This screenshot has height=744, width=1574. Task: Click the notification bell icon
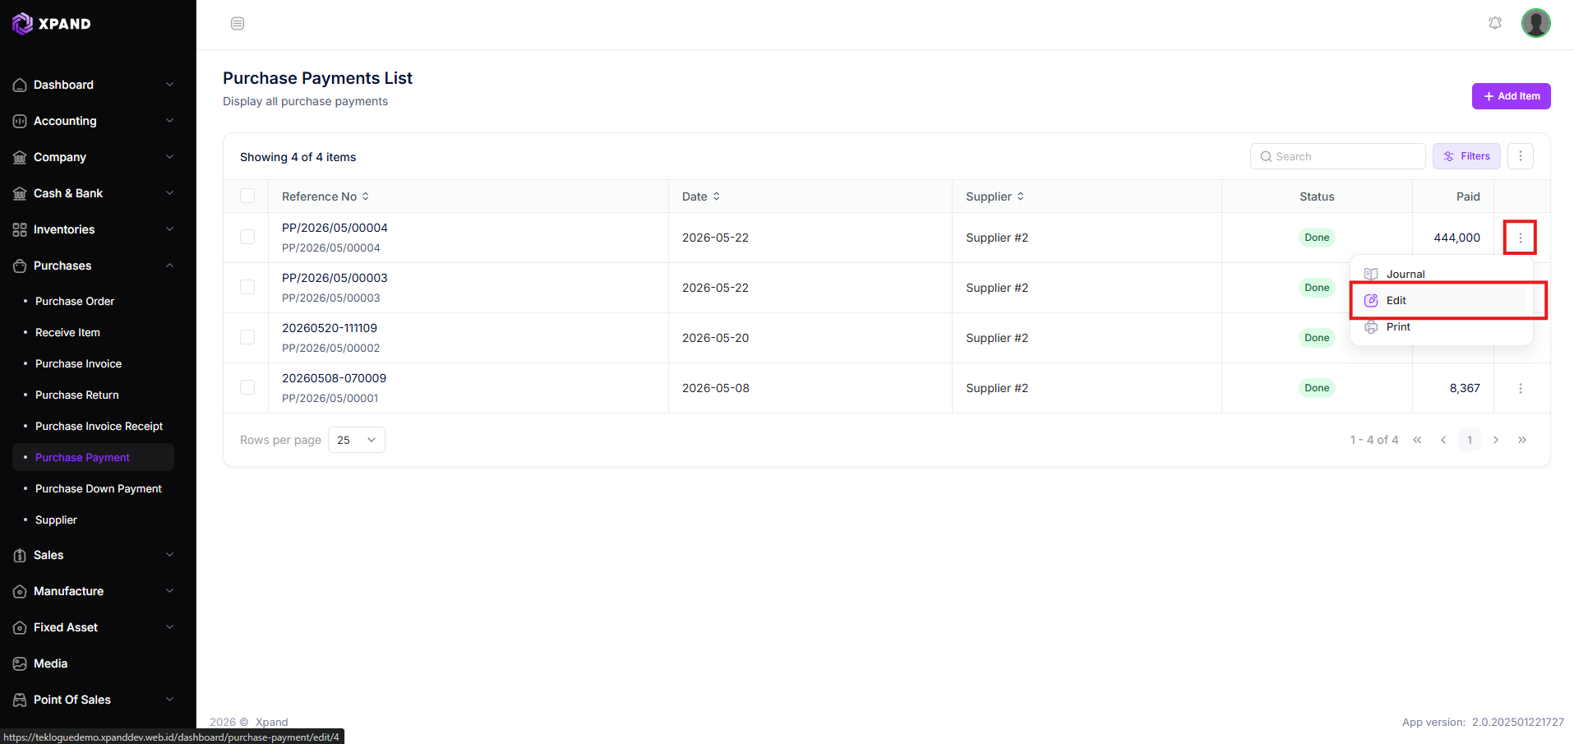1495,23
